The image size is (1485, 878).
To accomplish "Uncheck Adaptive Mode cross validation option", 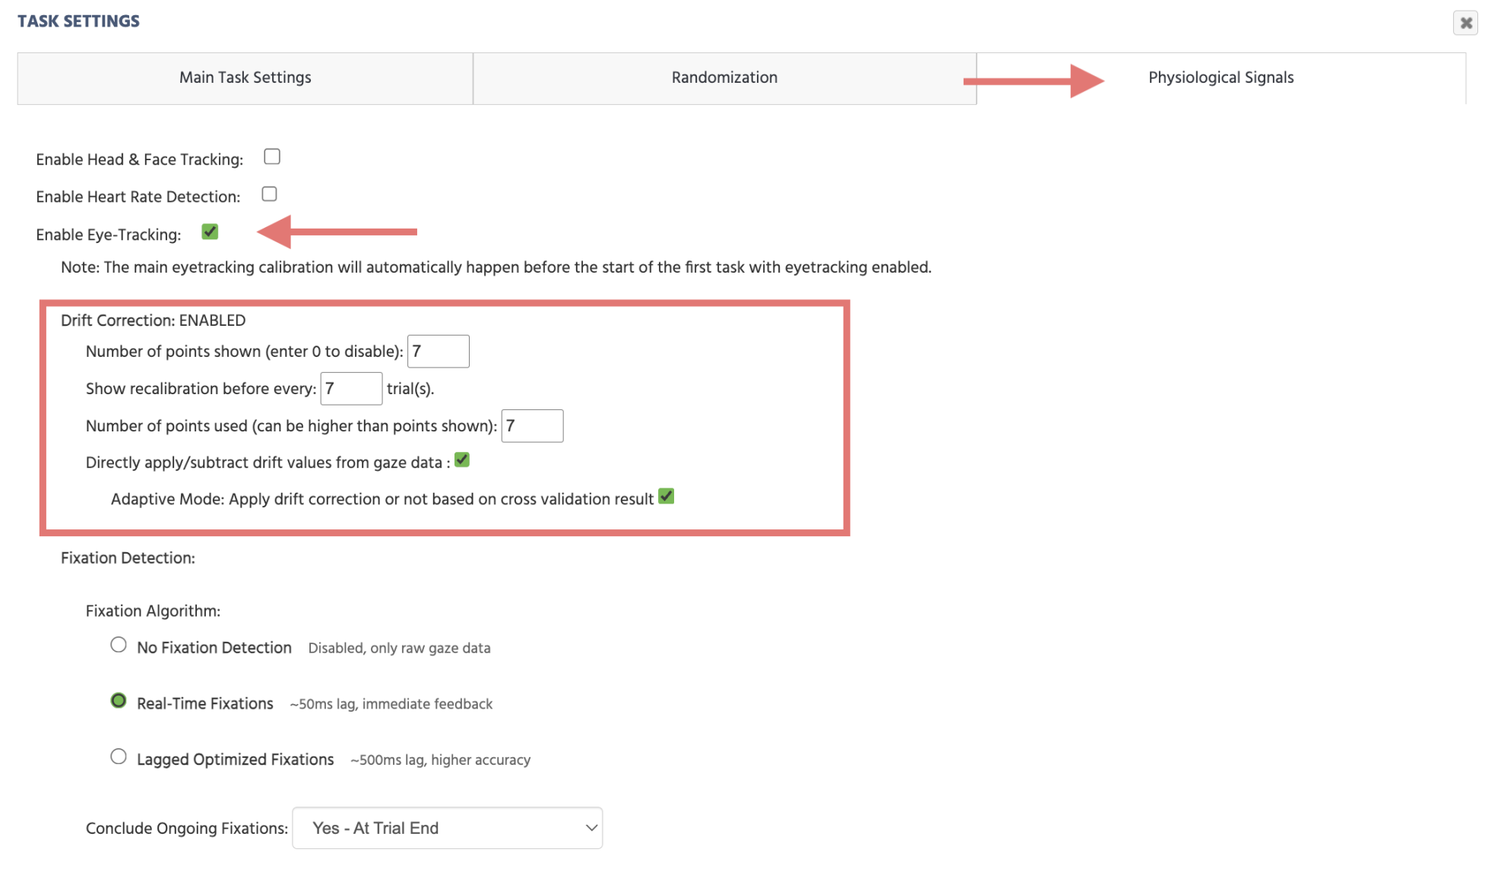I will point(667,496).
